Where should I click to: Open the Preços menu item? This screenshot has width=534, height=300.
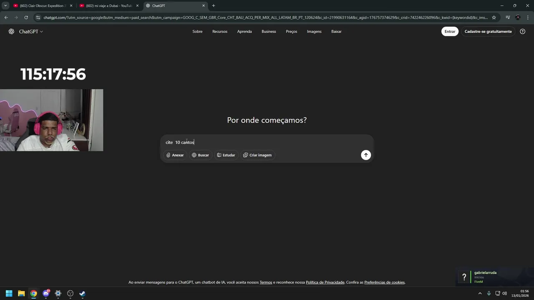point(292,32)
